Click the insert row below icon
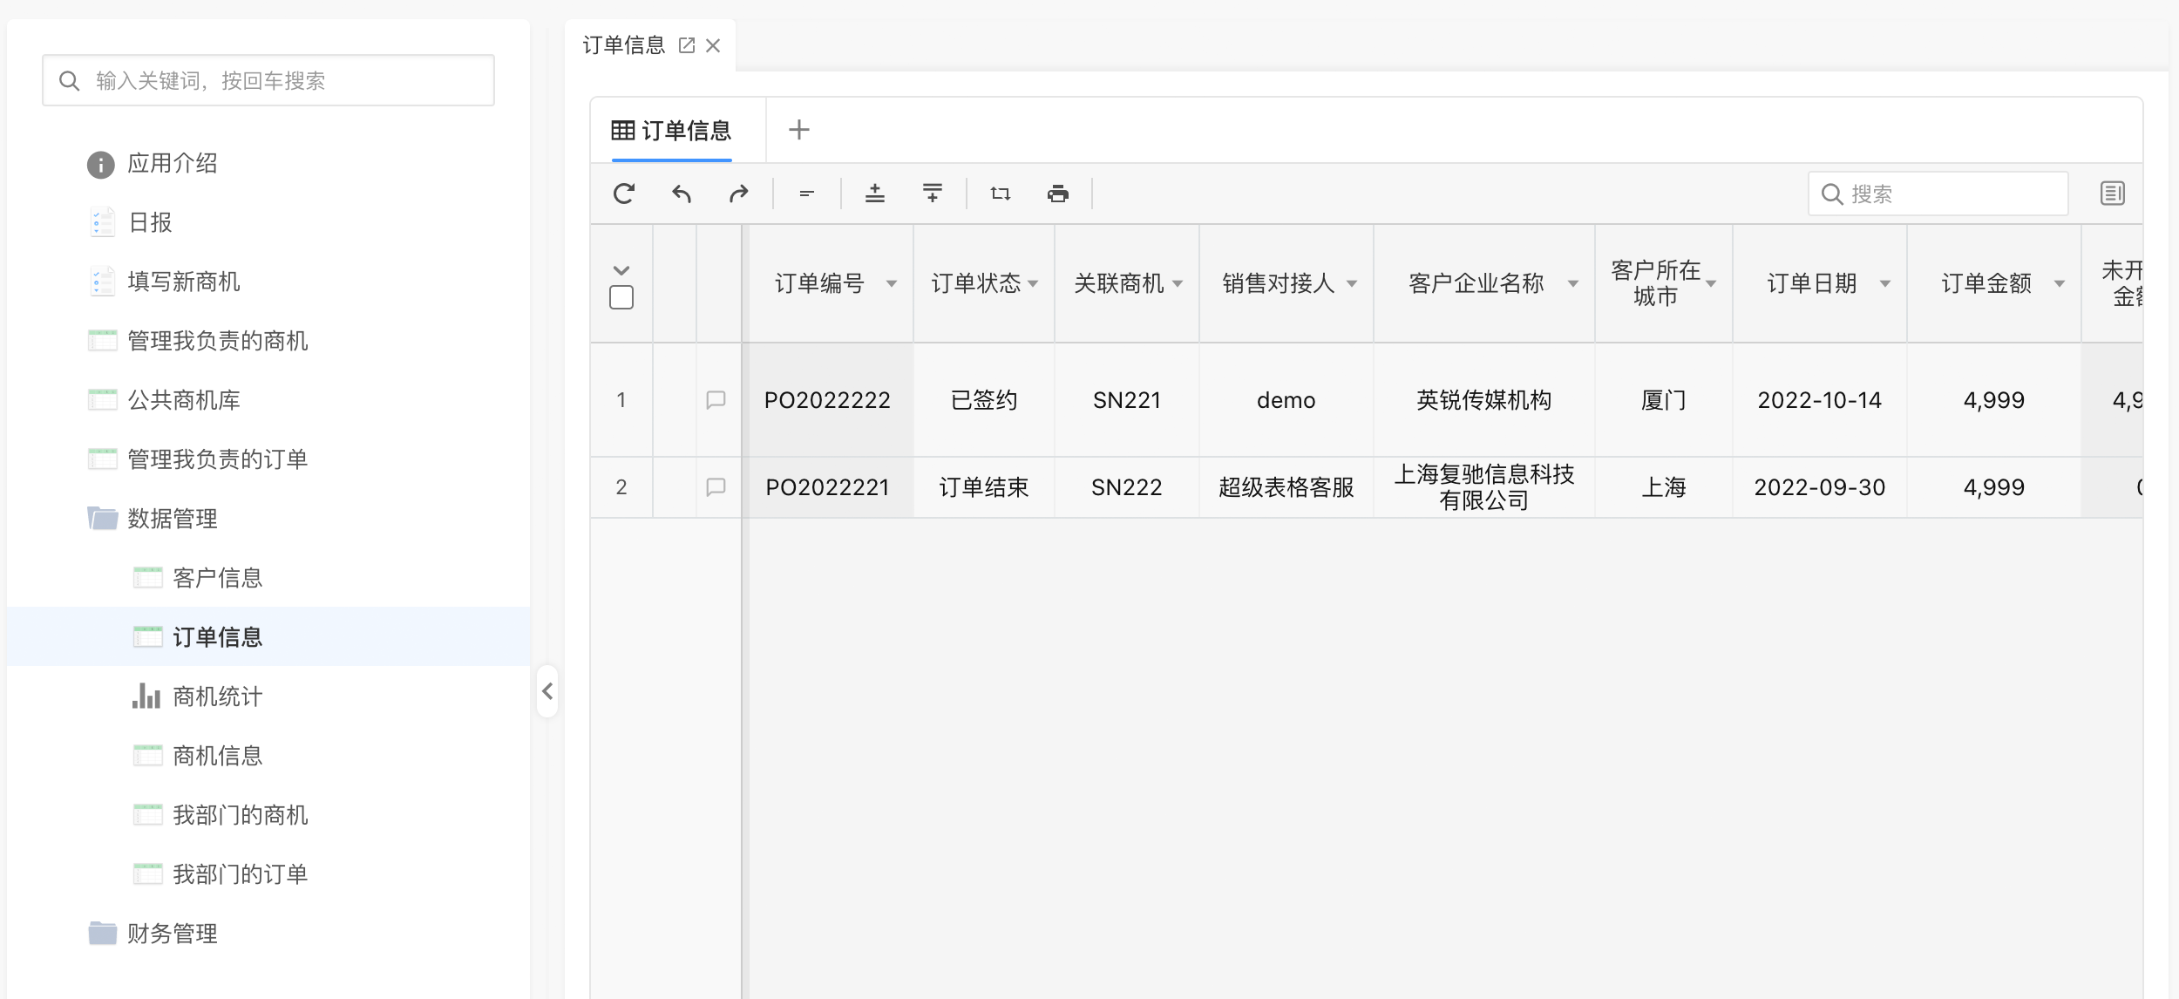 click(933, 194)
